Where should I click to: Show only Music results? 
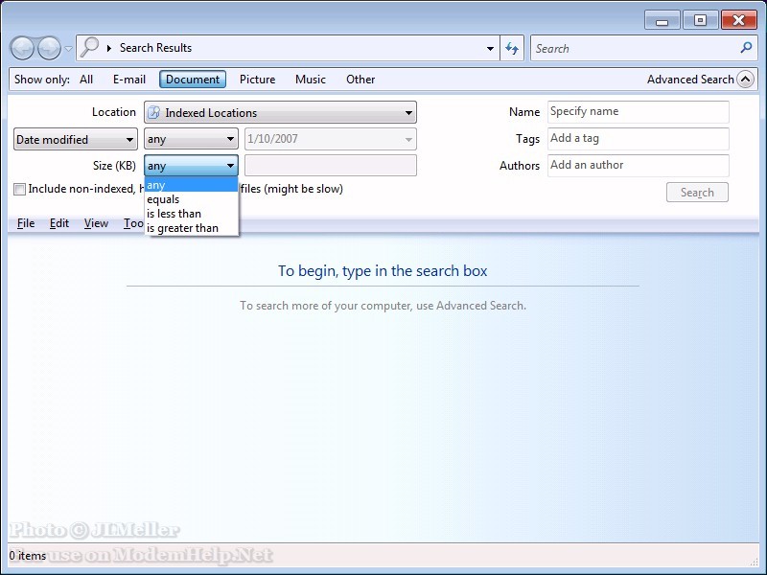tap(311, 80)
